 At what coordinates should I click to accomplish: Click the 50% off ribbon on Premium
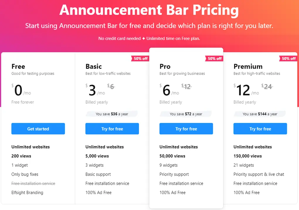[288, 58]
